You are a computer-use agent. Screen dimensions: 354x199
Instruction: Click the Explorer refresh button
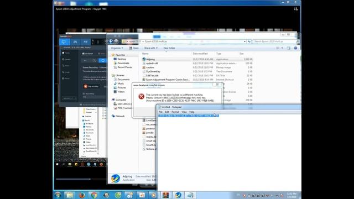tap(249, 41)
